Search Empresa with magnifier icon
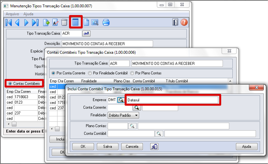 coord(121,100)
